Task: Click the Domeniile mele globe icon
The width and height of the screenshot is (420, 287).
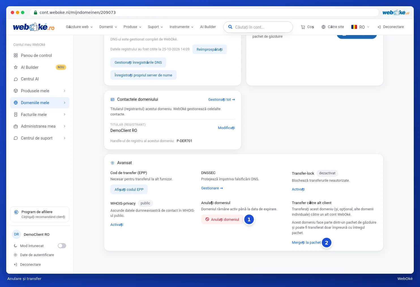Action: [x=16, y=103]
